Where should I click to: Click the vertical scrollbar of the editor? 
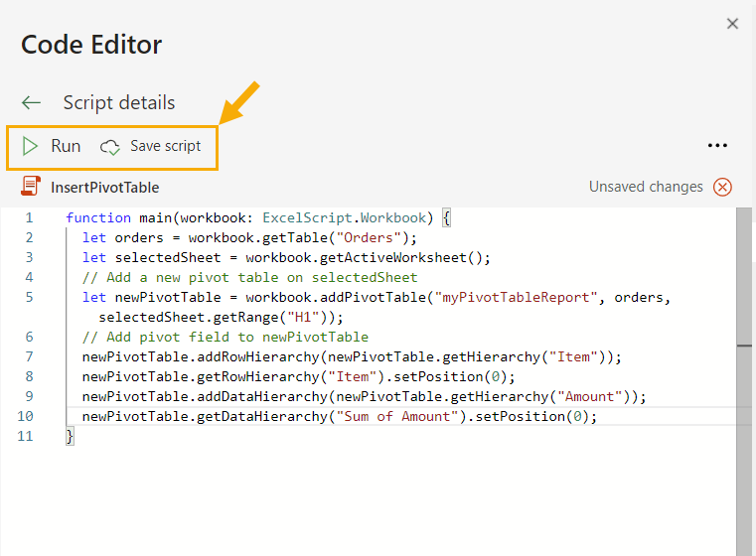pyautogui.click(x=744, y=381)
